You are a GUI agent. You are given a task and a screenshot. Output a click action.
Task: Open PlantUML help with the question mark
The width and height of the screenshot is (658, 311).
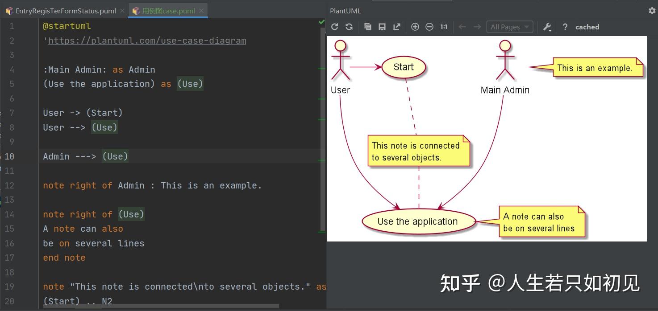tap(565, 27)
